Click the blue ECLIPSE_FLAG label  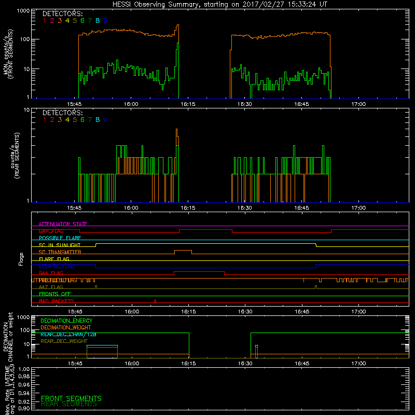pyautogui.click(x=57, y=266)
